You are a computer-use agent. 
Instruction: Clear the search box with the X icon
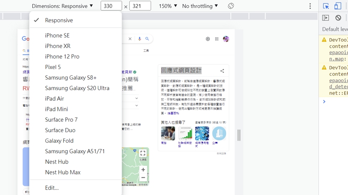tap(130, 39)
